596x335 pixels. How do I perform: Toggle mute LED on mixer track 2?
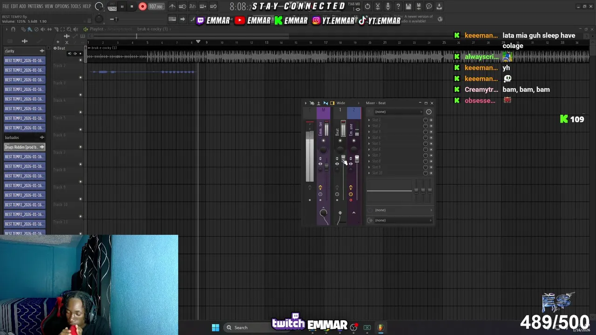(x=354, y=141)
